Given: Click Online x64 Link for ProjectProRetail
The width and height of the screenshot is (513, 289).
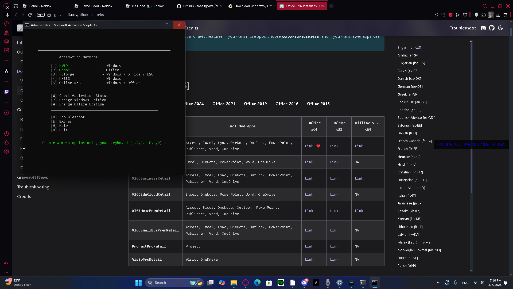Looking at the screenshot, I should (x=309, y=246).
